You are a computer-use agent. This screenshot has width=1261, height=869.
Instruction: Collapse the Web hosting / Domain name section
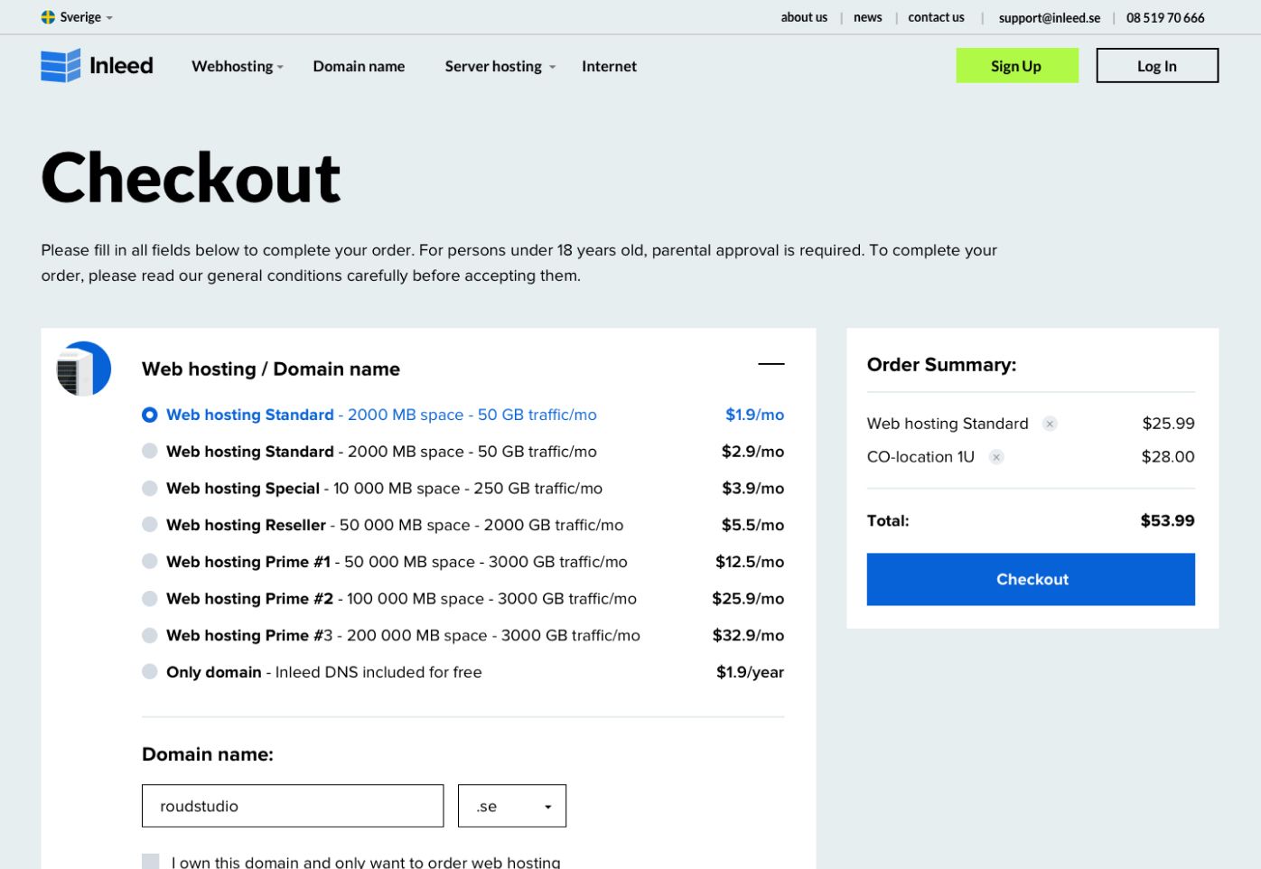click(x=772, y=363)
